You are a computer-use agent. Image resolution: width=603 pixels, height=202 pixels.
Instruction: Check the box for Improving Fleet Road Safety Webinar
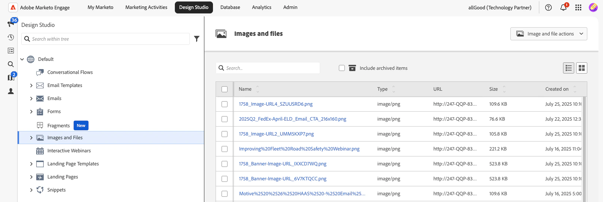pos(225,149)
